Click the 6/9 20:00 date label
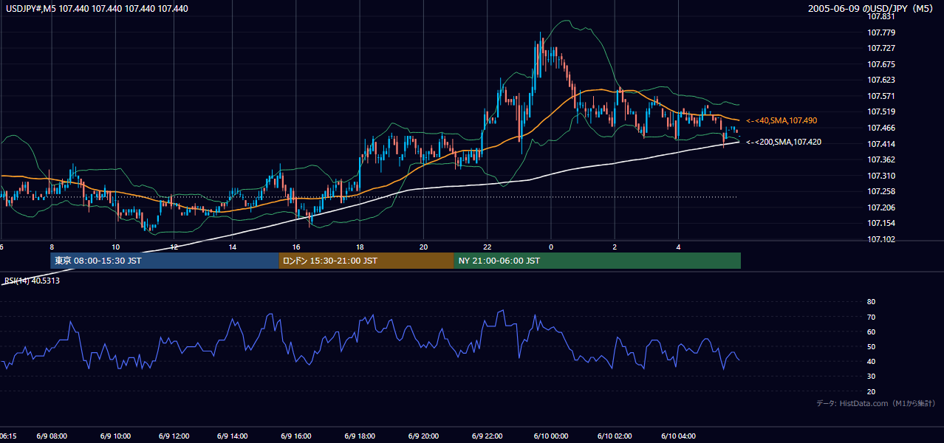 [423, 436]
